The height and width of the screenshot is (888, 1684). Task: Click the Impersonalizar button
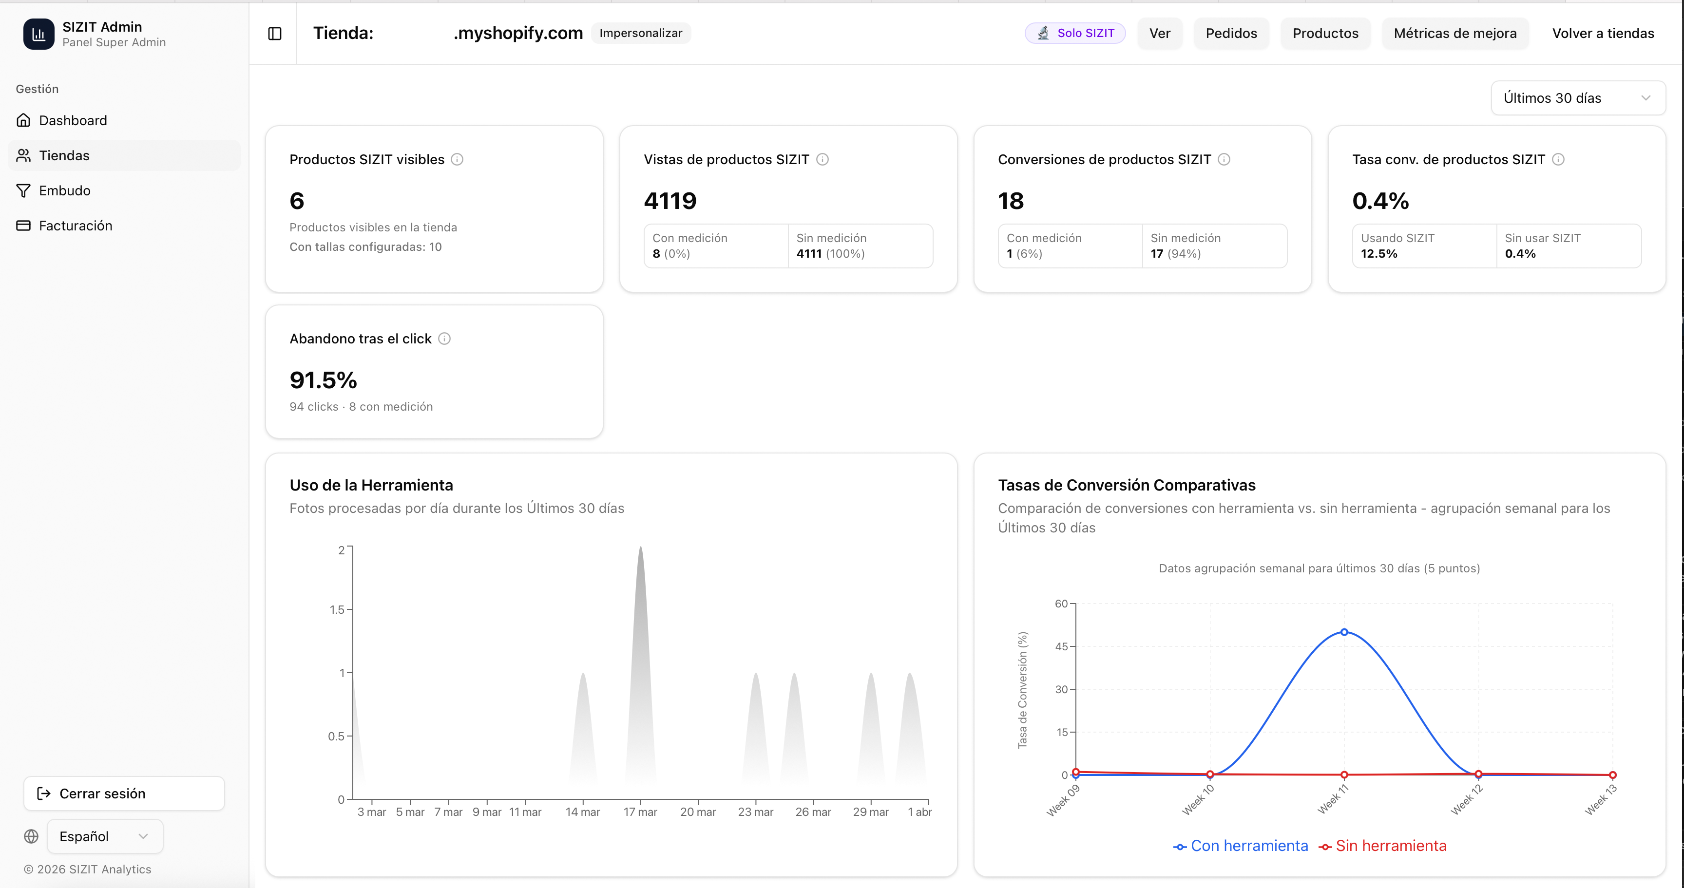click(641, 33)
